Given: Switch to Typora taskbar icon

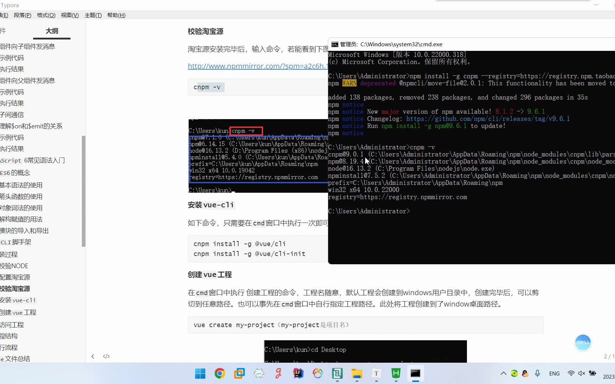Looking at the screenshot, I should tap(376, 373).
